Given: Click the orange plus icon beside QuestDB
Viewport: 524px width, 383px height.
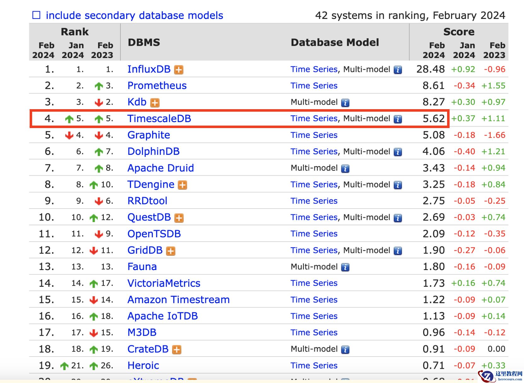Looking at the screenshot, I should tap(179, 218).
